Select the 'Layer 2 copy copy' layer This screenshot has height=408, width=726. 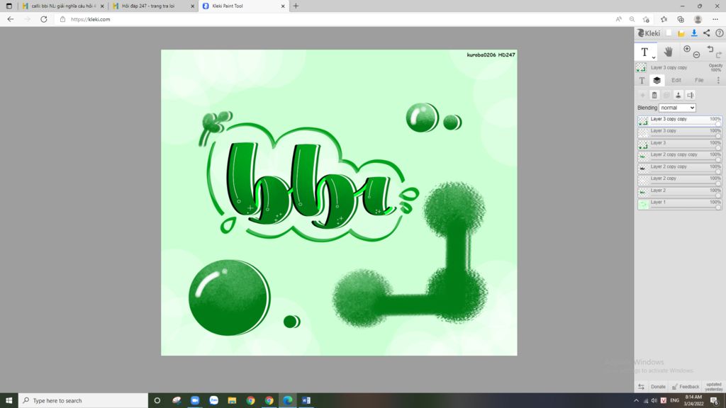tap(680, 169)
